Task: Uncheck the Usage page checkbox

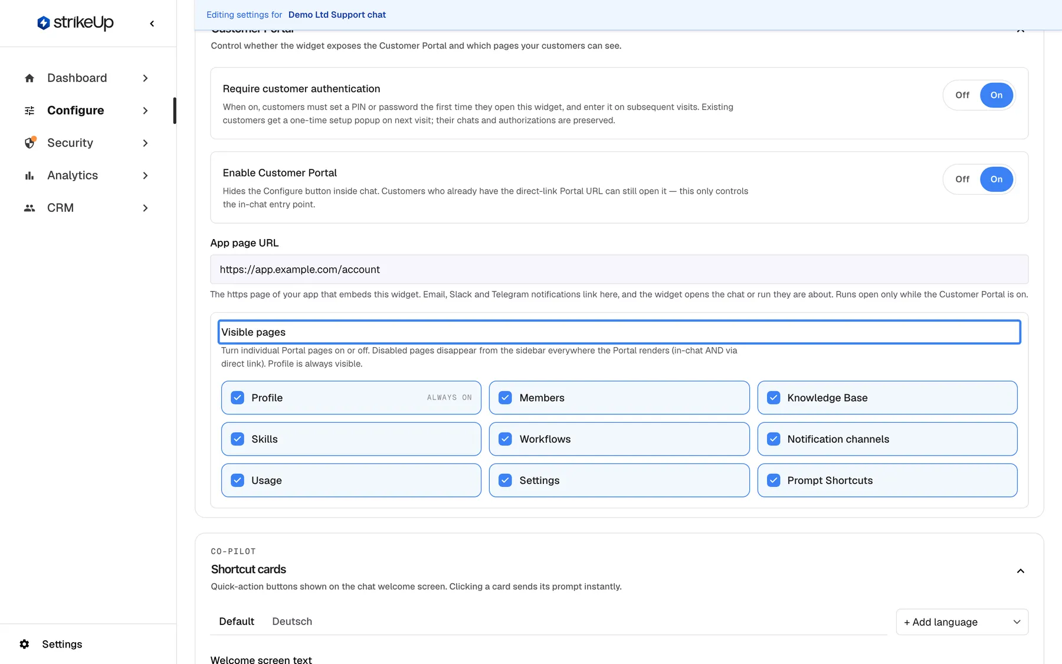Action: (237, 480)
